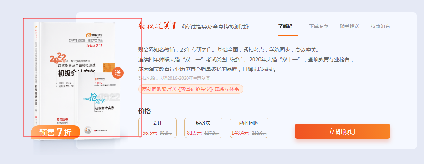Select the 随书赠送 tab
The height and width of the screenshot is (164, 424).
point(349,26)
